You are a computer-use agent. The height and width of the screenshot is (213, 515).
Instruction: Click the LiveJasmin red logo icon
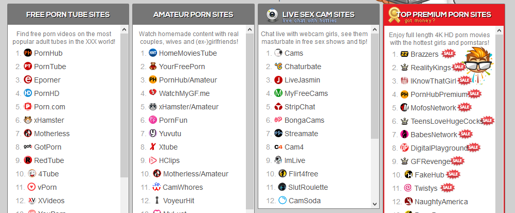278,79
